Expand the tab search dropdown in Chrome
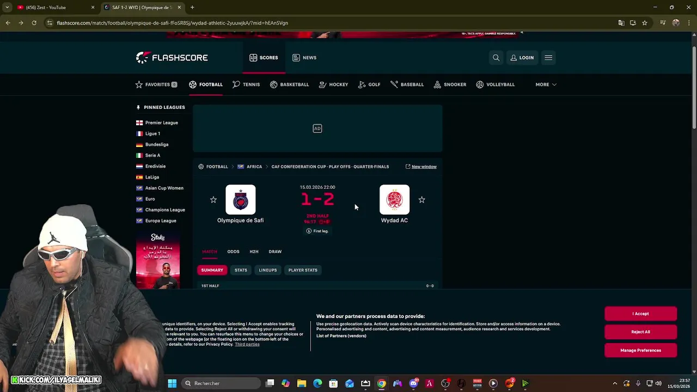The height and width of the screenshot is (392, 697). click(x=7, y=7)
